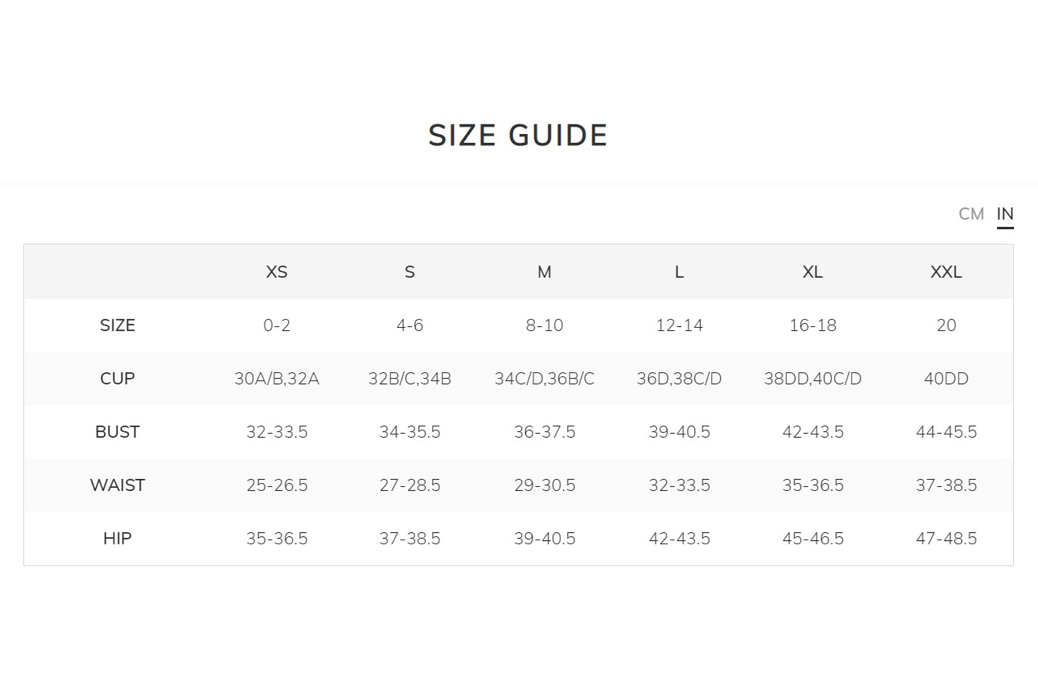Click the 44-45.5 bust cell
1038x692 pixels.
click(x=946, y=432)
